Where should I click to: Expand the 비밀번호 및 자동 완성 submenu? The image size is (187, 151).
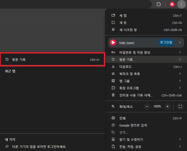[135, 52]
